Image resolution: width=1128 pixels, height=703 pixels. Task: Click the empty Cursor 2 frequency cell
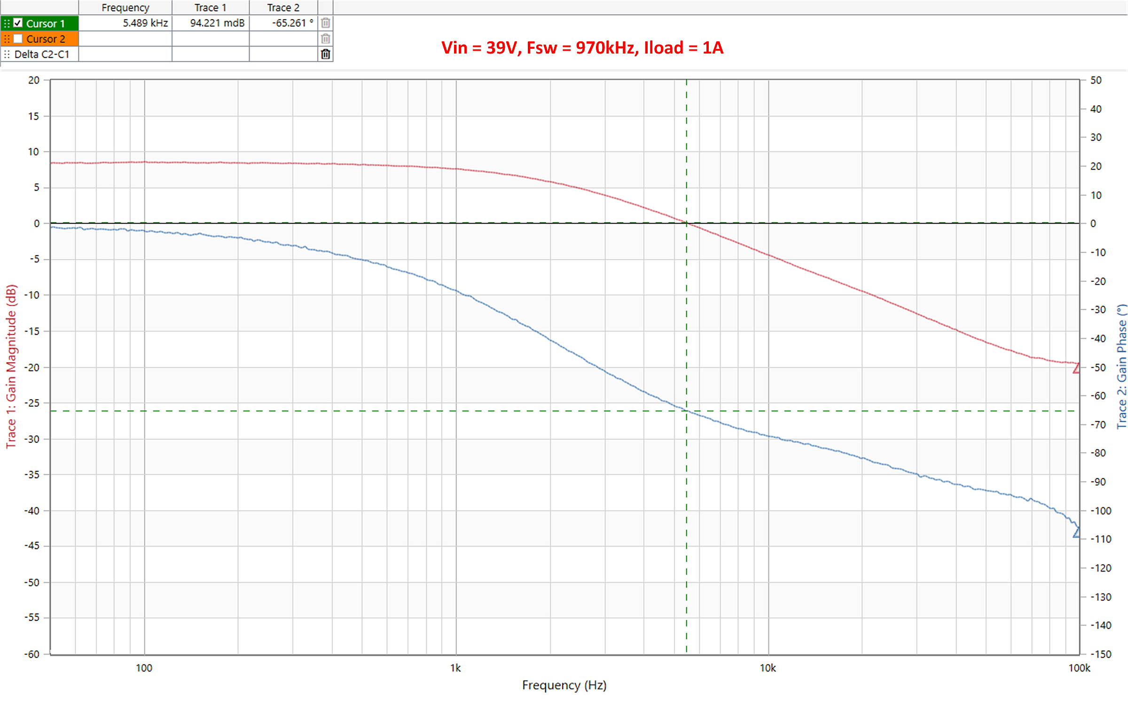pos(125,39)
